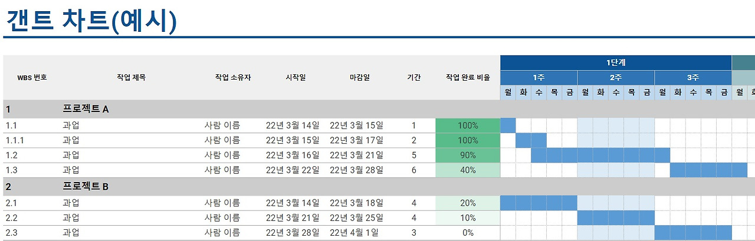The width and height of the screenshot is (755, 241).
Task: Click duration 3 in row 2.3
Action: [x=414, y=233]
